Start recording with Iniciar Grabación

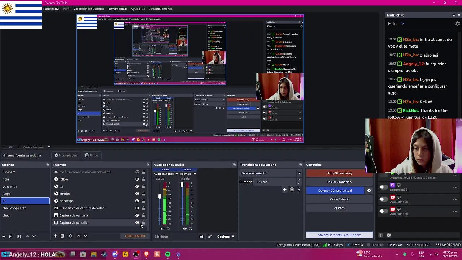[339, 182]
